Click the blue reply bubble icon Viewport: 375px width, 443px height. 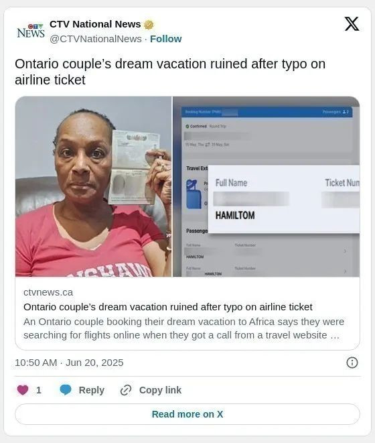[66, 390]
